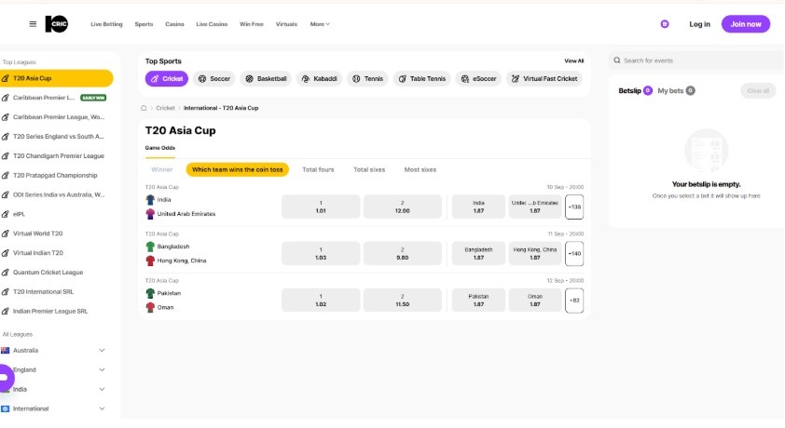785x428 pixels.
Task: Click the International flag icon
Action: tap(5, 409)
